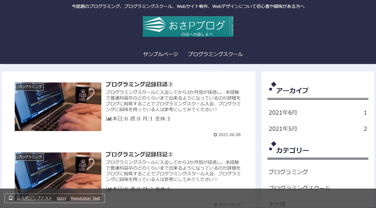Click the プログラミング category tag on second article
Image resolution: width=376 pixels, height=208 pixels.
click(30, 157)
